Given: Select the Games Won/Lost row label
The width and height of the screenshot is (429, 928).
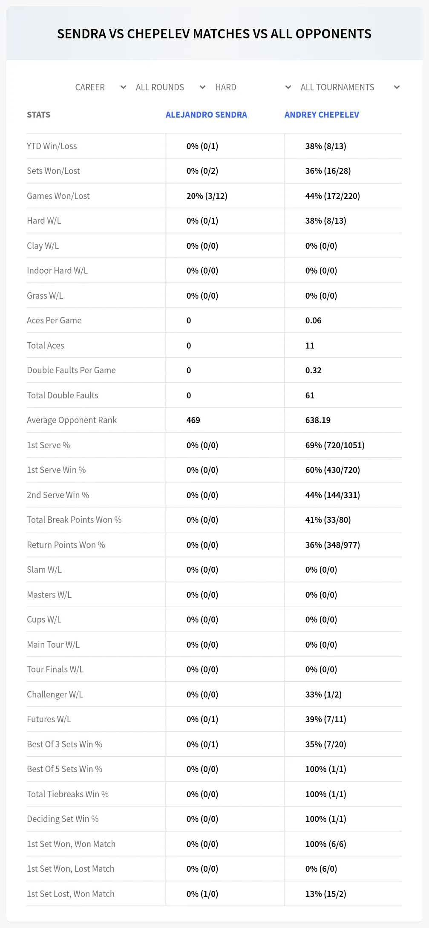Looking at the screenshot, I should pyautogui.click(x=58, y=196).
